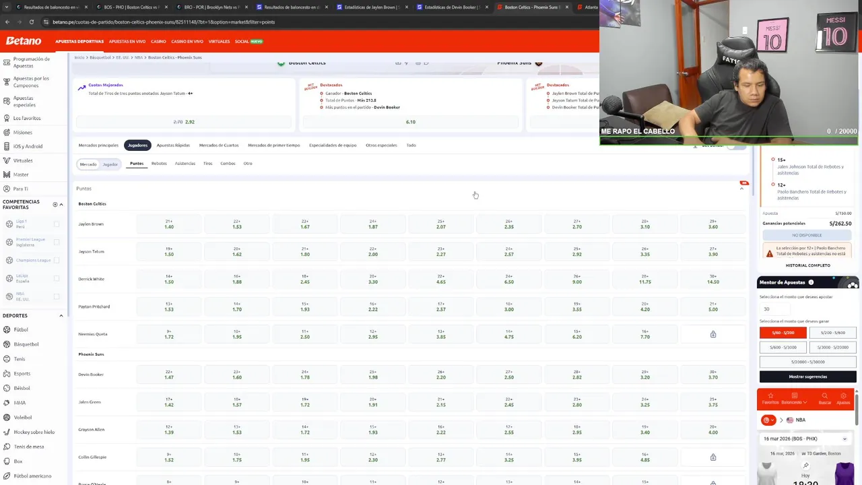Check the LaLiga España checkbox
The image size is (862, 485).
pyautogui.click(x=57, y=278)
